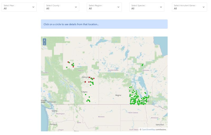Click the Washington state label

tap(60, 114)
